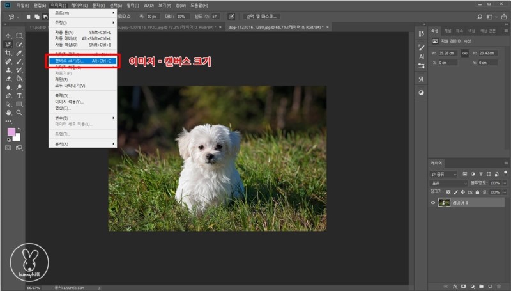
Task: Select the Zoom tool in toolbox
Action: pos(20,112)
